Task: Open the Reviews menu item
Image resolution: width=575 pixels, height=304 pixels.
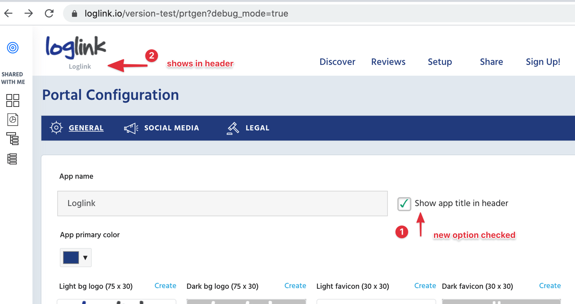Action: (x=388, y=62)
